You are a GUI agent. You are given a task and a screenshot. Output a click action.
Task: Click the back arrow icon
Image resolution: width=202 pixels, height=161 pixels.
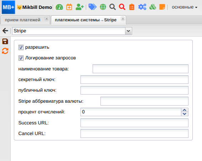click(x=5, y=31)
